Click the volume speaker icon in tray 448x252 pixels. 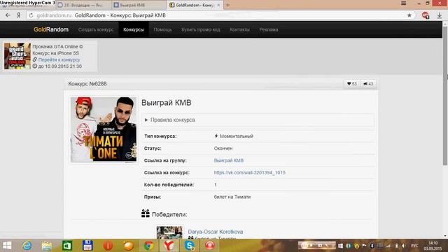[x=403, y=246]
